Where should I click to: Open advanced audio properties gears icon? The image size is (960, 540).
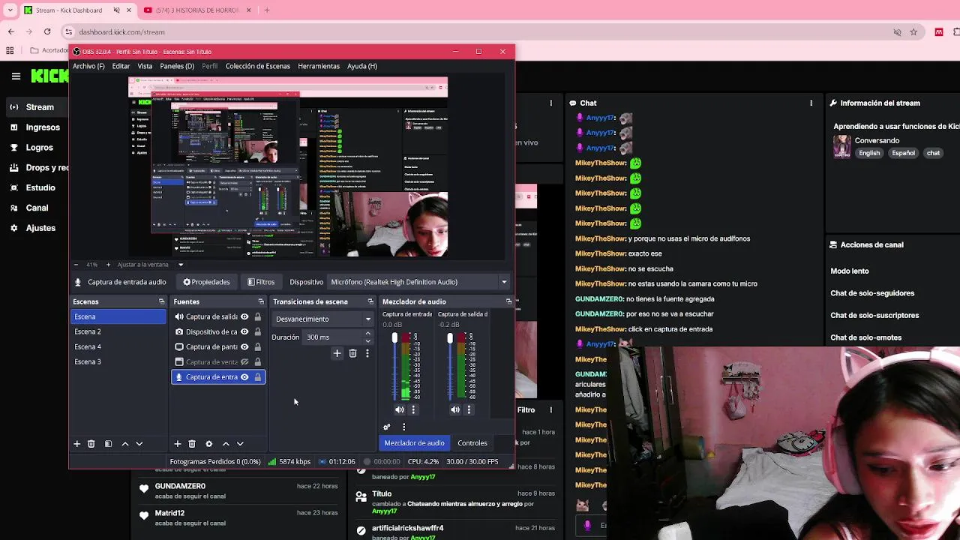(x=387, y=427)
